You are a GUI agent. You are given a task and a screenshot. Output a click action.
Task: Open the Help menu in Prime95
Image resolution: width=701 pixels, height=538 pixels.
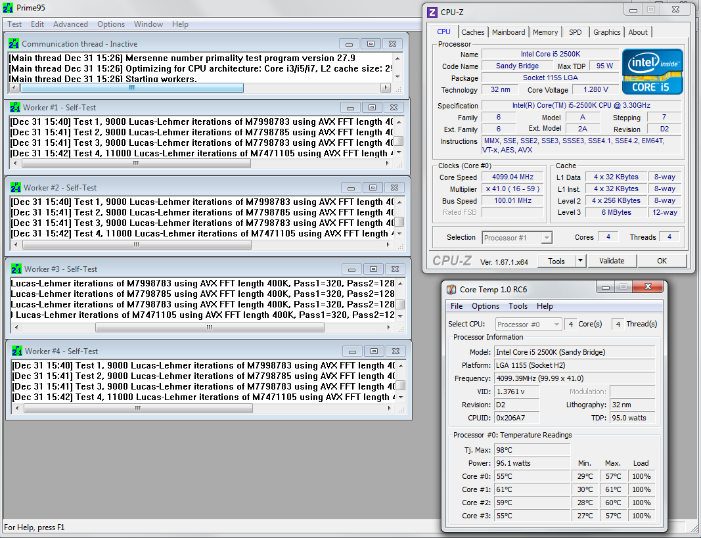pyautogui.click(x=180, y=24)
